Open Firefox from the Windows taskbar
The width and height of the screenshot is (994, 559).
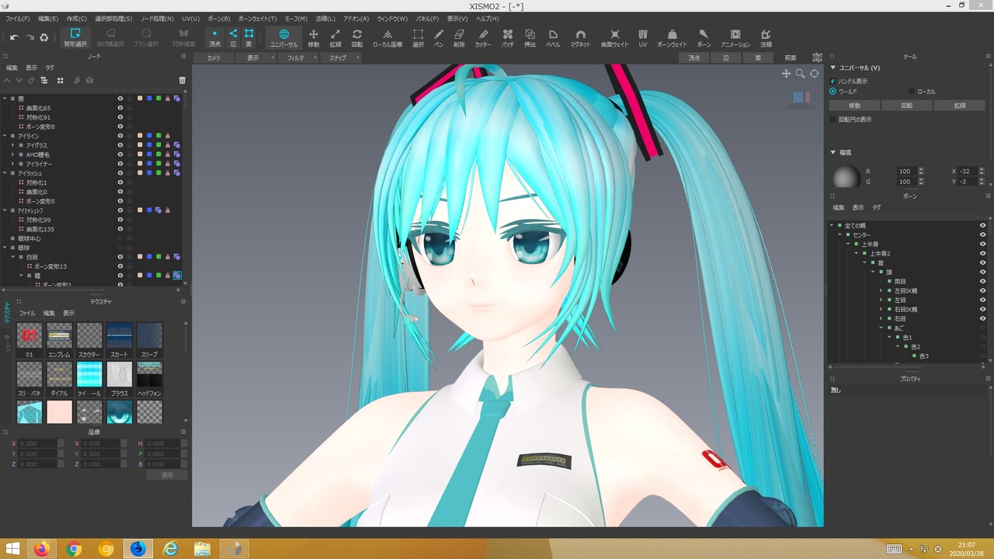41,549
